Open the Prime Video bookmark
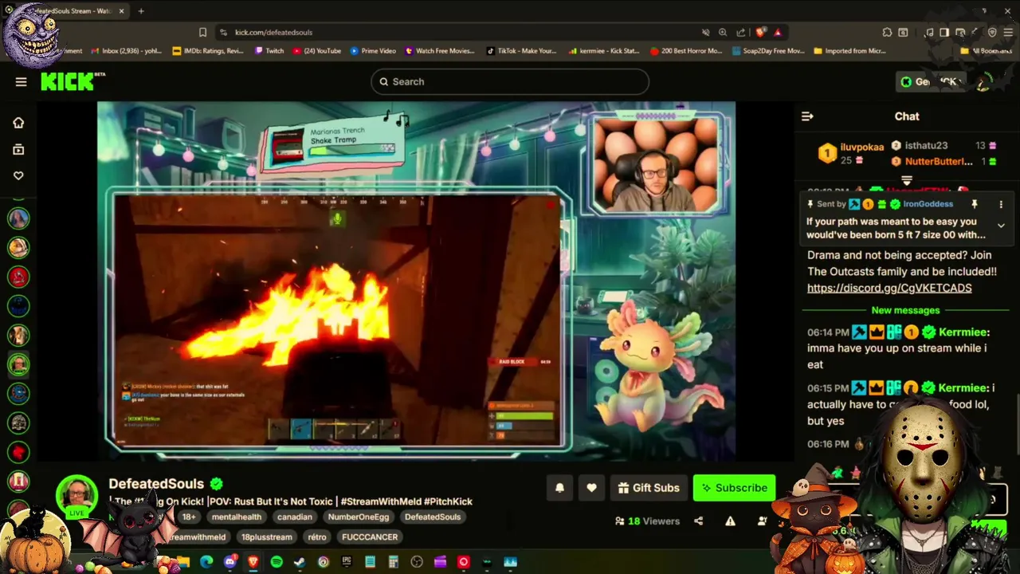The height and width of the screenshot is (574, 1020). 373,51
